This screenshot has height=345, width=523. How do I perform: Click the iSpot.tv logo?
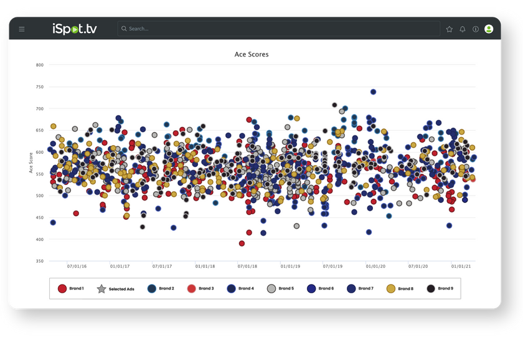75,29
